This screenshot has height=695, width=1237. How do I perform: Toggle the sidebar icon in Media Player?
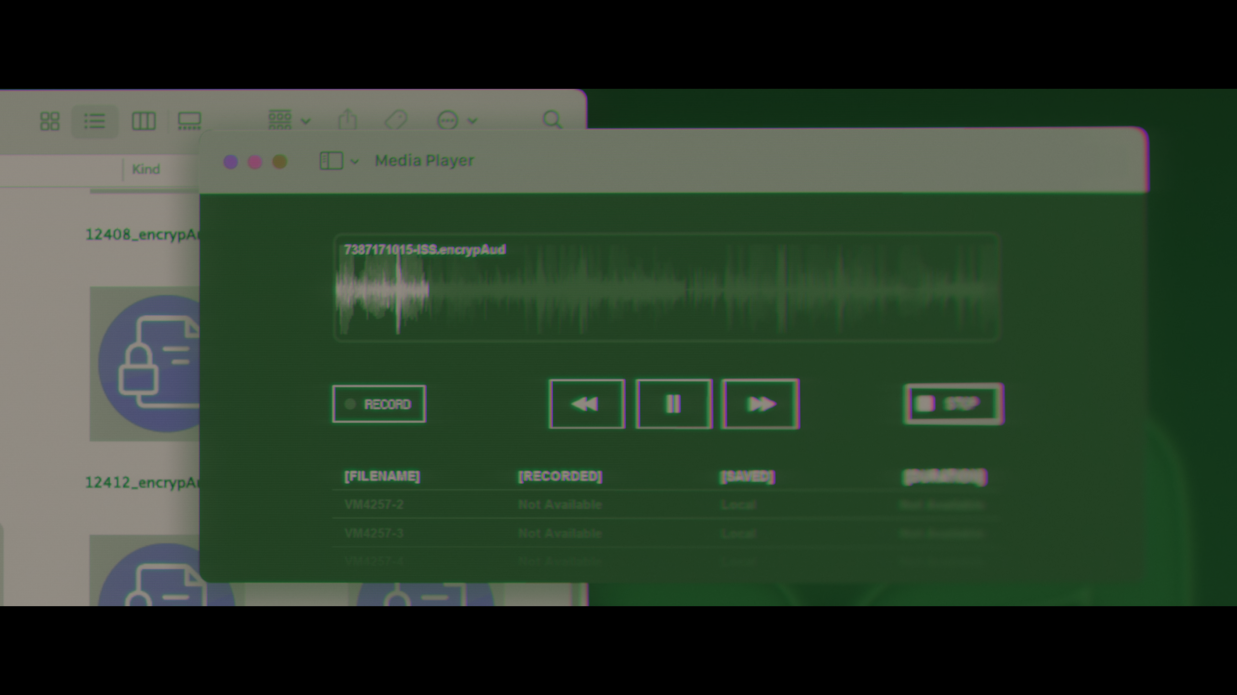(x=331, y=161)
